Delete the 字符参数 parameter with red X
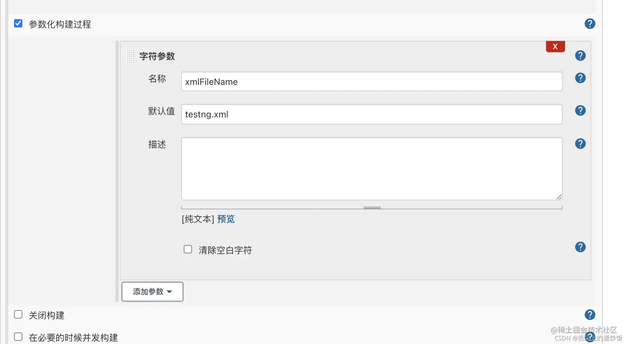 pos(555,46)
